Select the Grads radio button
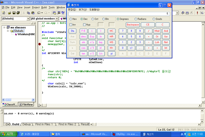Screen dimensions: 205x137 click(x=154, y=19)
